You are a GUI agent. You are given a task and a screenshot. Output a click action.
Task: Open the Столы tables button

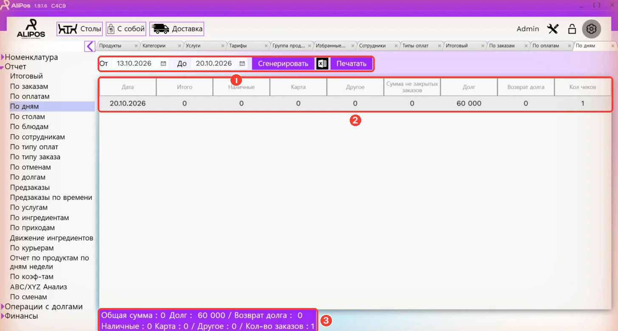(80, 29)
